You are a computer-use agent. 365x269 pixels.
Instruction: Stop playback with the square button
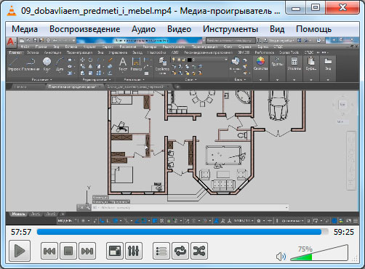(x=68, y=251)
